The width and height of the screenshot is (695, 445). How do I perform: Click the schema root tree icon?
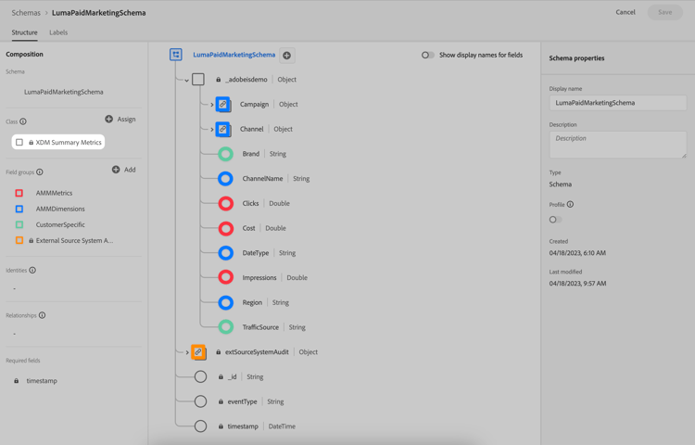[176, 55]
